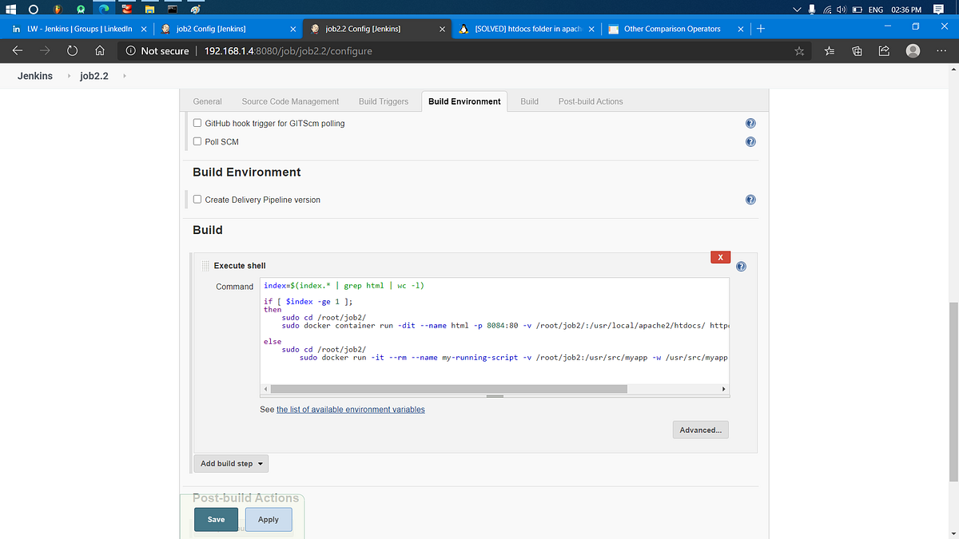Open help for the Execute shell step
Viewport: 959px width, 539px height.
(740, 266)
